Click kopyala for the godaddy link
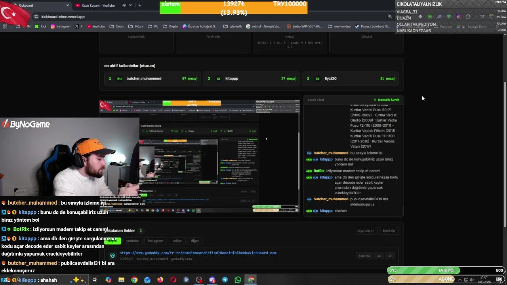507x285 pixels. coord(364,256)
